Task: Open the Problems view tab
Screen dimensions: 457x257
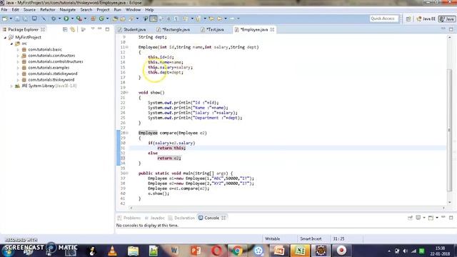Action: pyautogui.click(x=129, y=218)
